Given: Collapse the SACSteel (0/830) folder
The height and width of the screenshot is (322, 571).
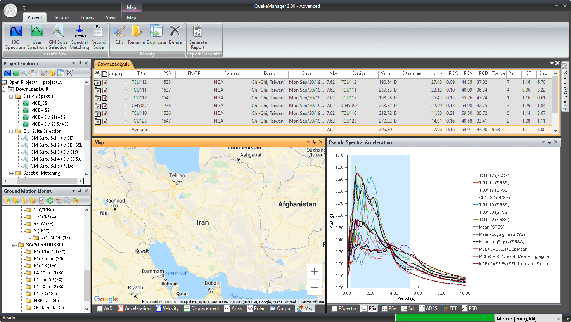Looking at the screenshot, I should pos(14,245).
